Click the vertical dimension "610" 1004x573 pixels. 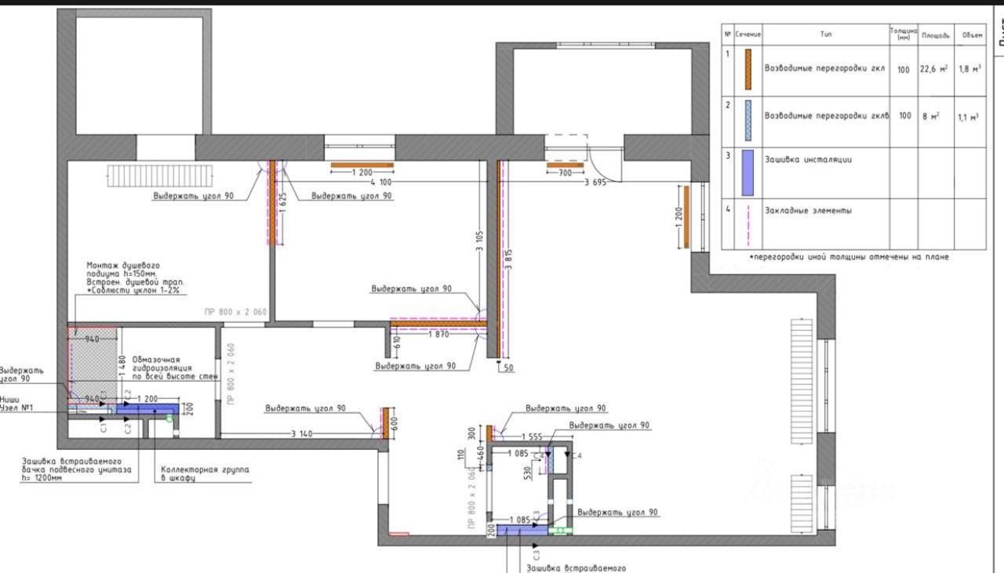pos(397,342)
